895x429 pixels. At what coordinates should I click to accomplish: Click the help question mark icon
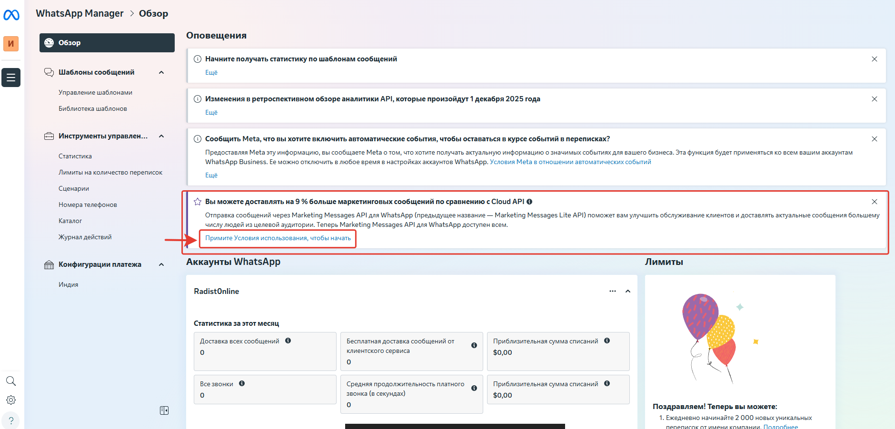[x=11, y=421]
